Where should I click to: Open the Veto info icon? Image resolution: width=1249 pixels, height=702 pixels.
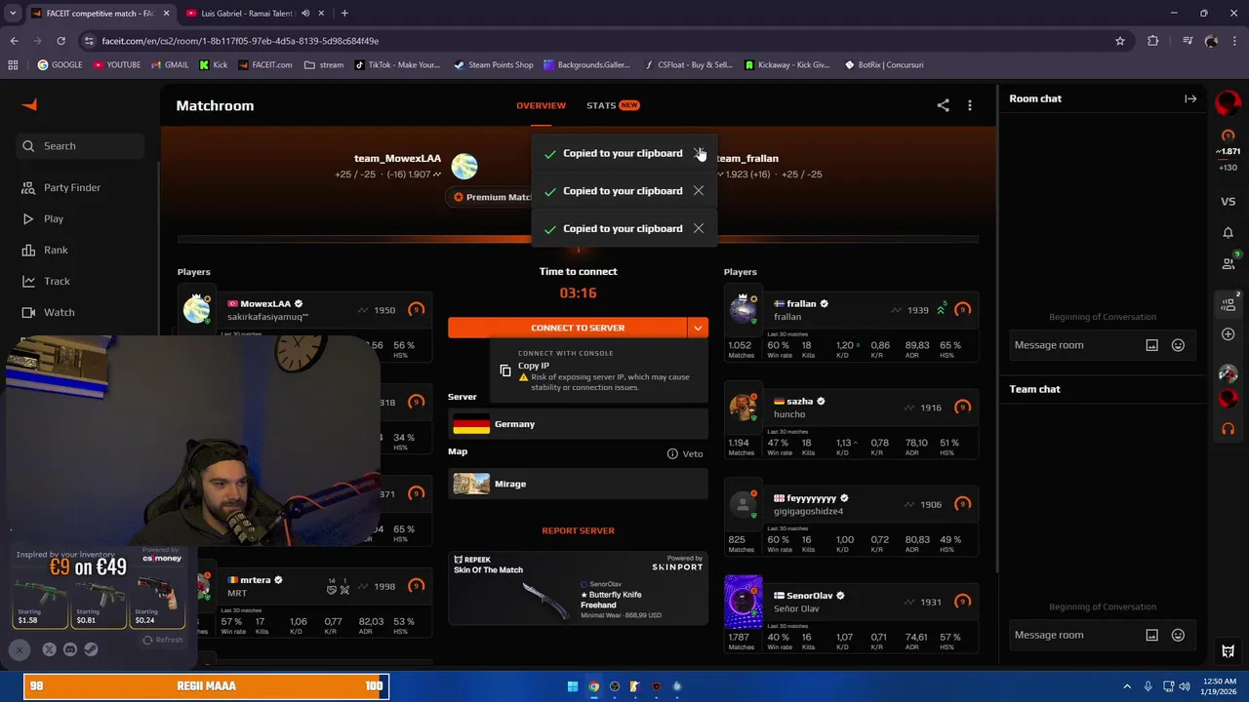point(672,453)
